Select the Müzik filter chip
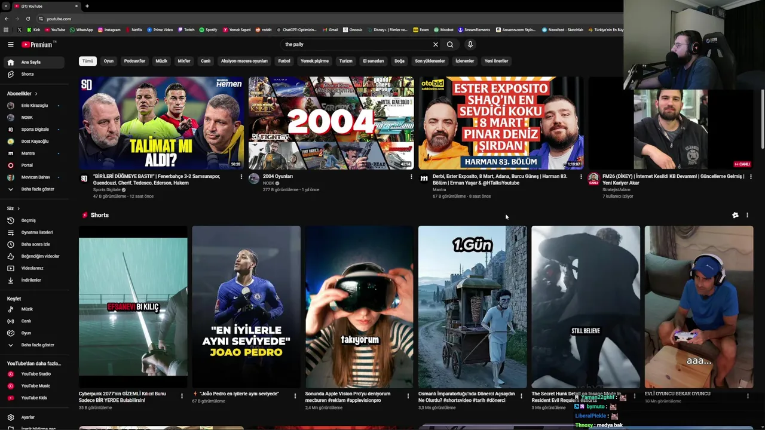Viewport: 765px width, 430px height. 161,61
